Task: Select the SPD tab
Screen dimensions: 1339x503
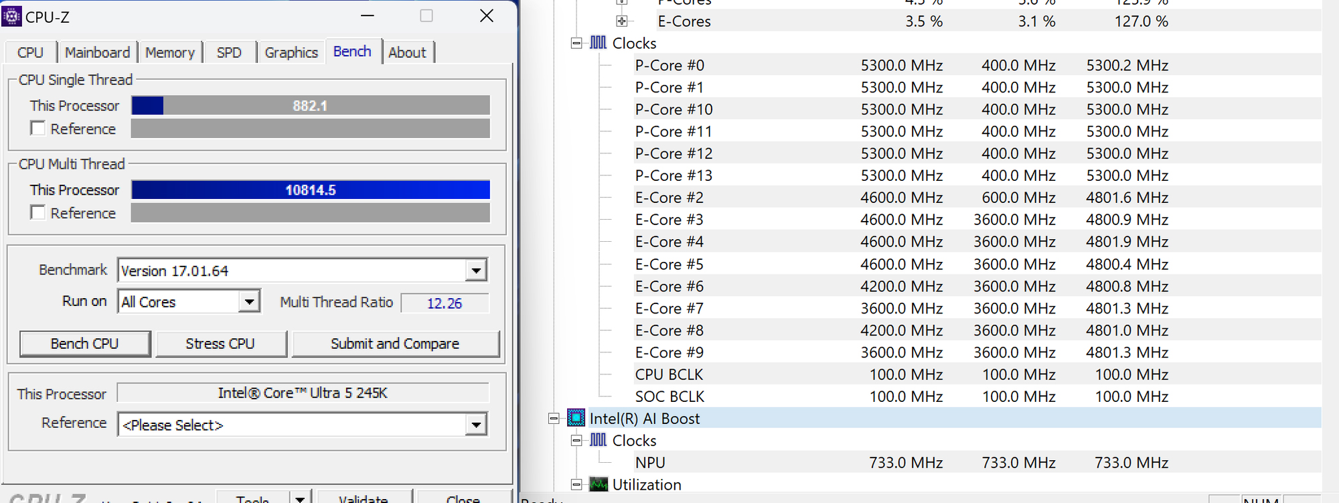Action: [229, 52]
